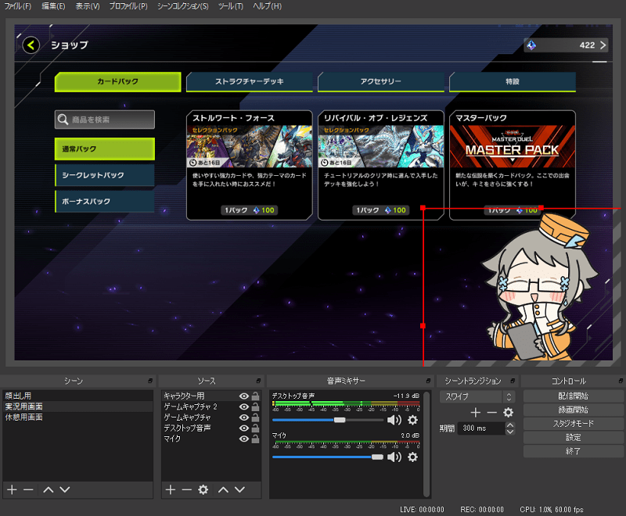Open the シーンコレクション(S) menu

tap(182, 6)
